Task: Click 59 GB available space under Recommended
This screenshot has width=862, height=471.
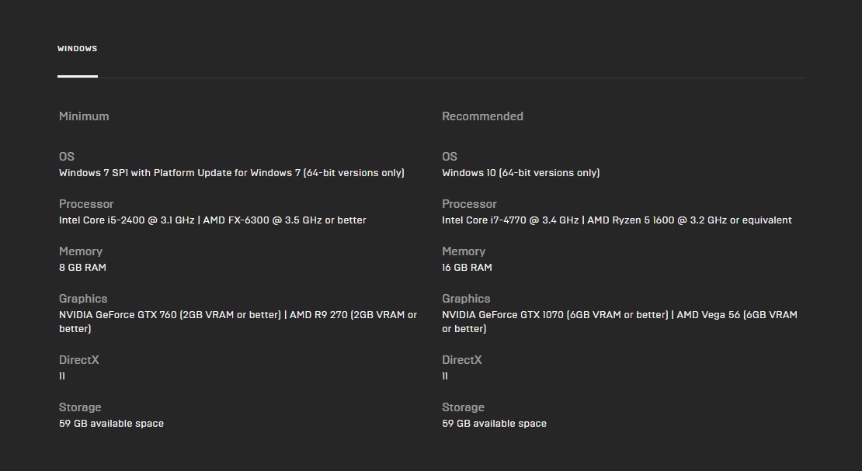Action: [x=494, y=424]
